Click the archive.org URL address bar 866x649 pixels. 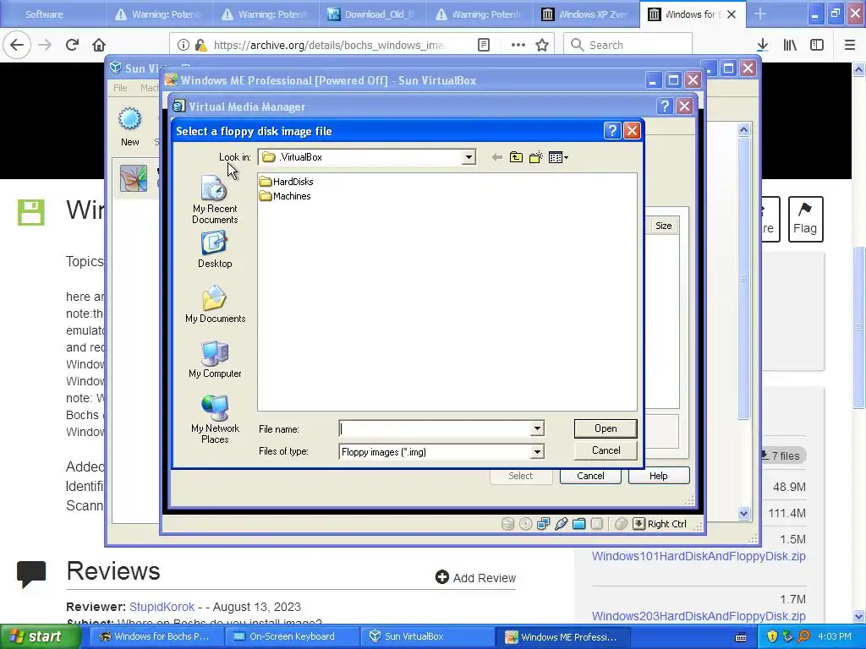(x=328, y=45)
